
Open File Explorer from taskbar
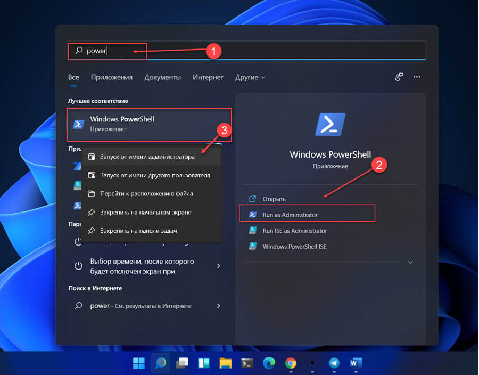click(226, 363)
